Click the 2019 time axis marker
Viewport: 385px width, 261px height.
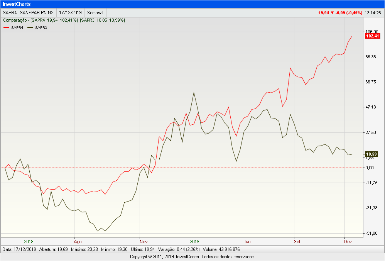click(194, 242)
